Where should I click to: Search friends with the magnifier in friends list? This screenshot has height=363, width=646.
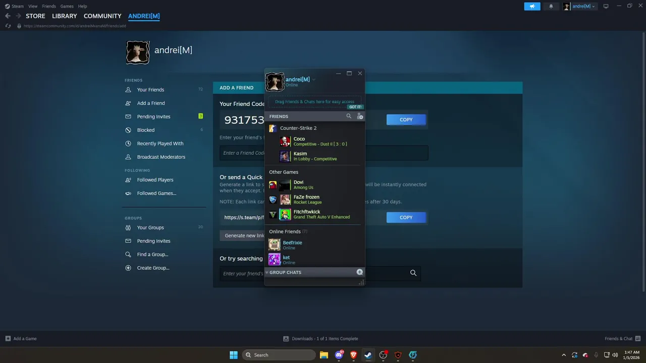[349, 116]
